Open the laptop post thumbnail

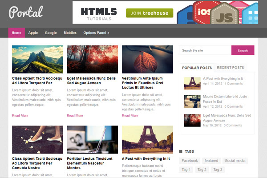(x=92, y=140)
